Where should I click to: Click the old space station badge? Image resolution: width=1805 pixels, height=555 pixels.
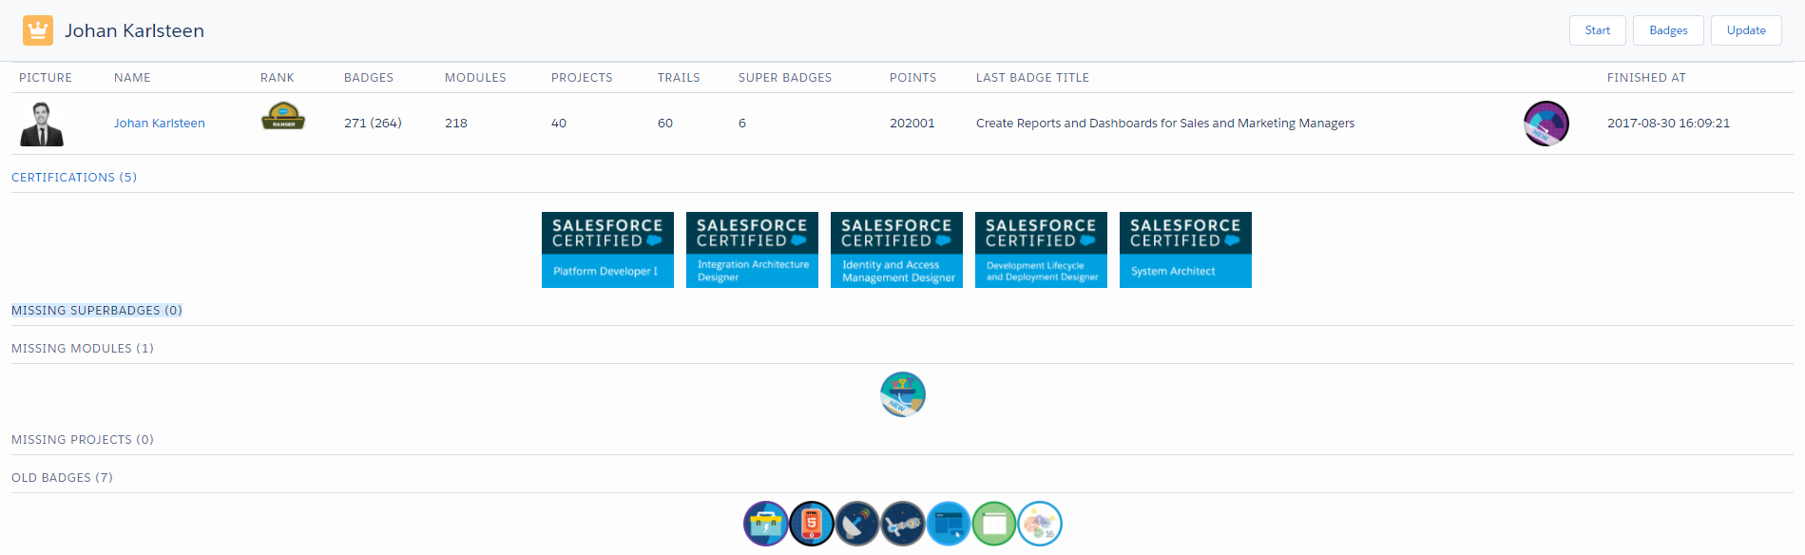coord(903,524)
